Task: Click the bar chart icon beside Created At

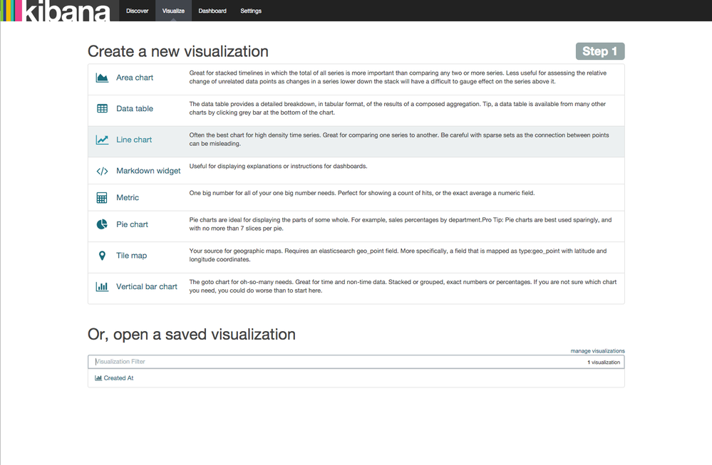Action: click(99, 378)
